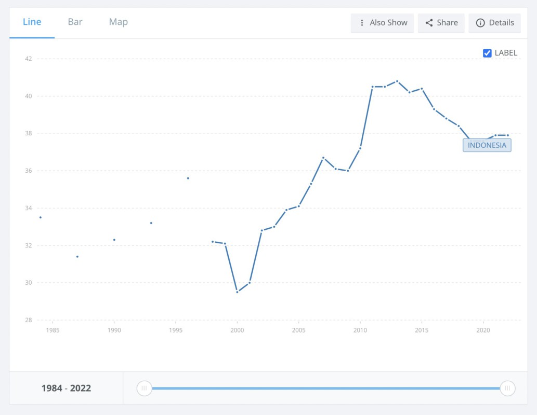
Task: Click the share icon in the toolbar
Action: coord(429,23)
